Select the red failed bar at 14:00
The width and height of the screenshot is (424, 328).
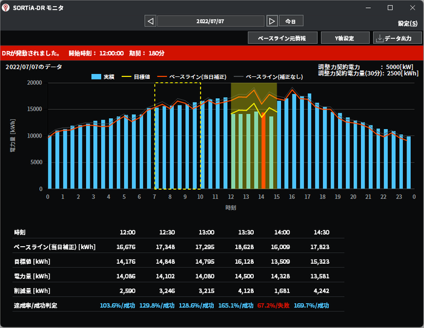point(263,151)
